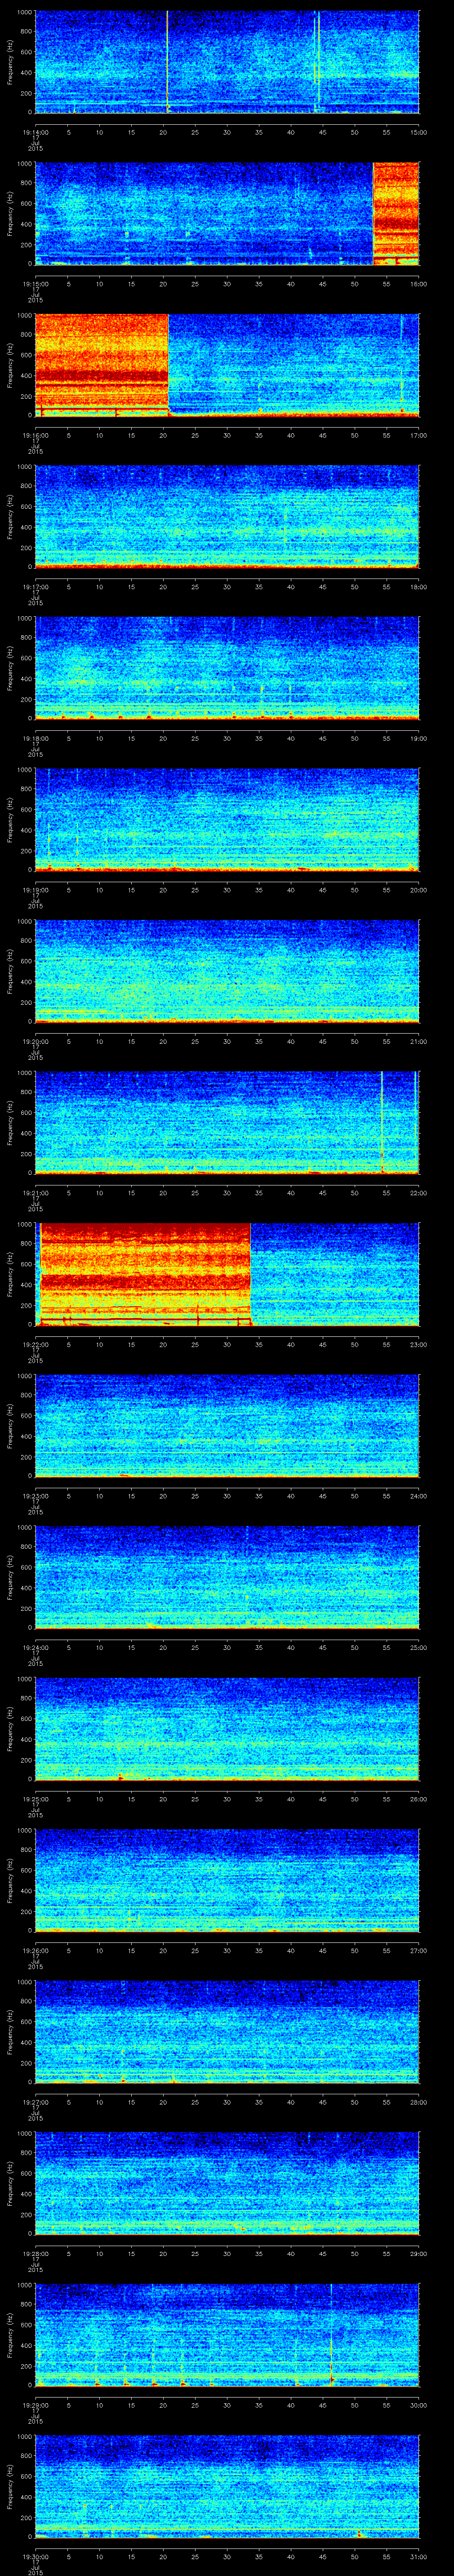454x2576 pixels.
Task: Click the 19:25:00 start time label
Action: (35, 1798)
